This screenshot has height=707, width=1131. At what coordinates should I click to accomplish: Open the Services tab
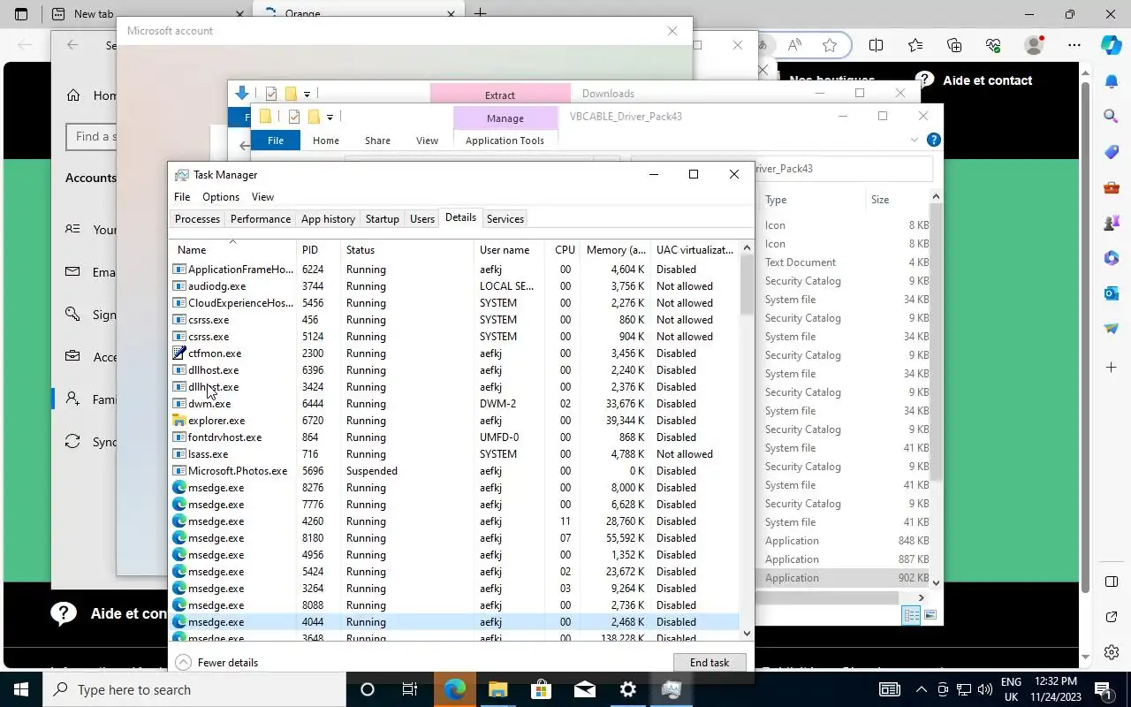click(505, 218)
